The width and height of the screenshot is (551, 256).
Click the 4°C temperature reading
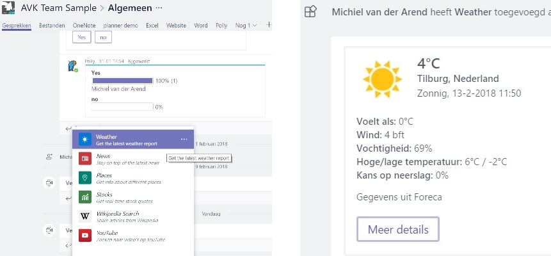coord(429,63)
